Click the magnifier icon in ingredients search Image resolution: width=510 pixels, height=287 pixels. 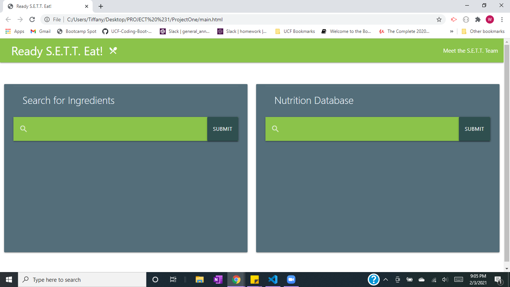[x=24, y=129]
